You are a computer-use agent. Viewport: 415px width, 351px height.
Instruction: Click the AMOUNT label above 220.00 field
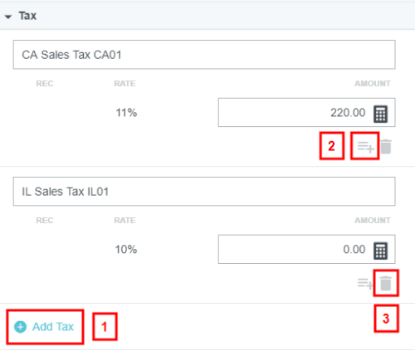point(373,84)
